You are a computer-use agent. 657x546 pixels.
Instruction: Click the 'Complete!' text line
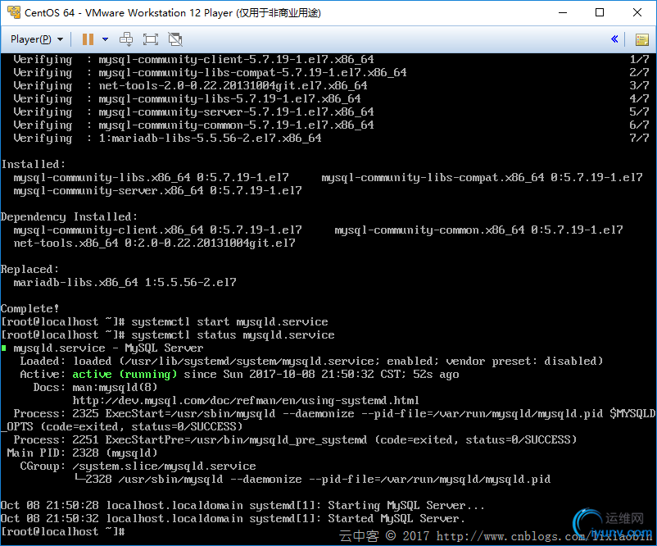click(29, 309)
